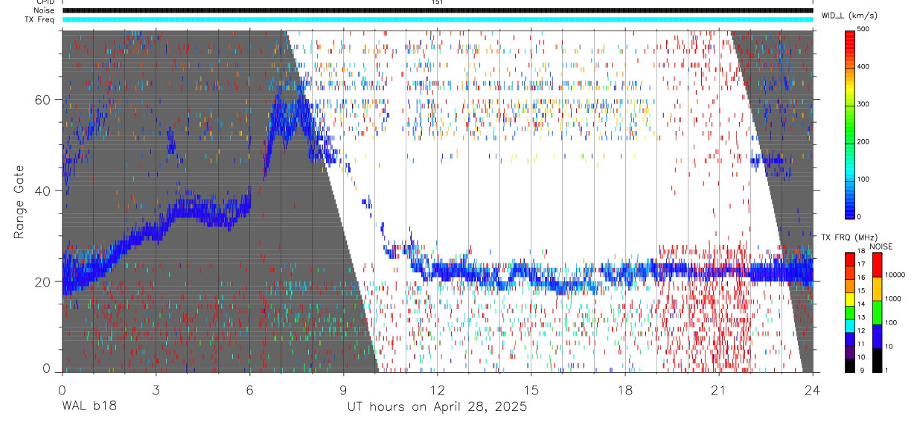Screen dimensions: 914x422
Task: Pick the purple 10–11 MHz swatch in TX FRQ legend
Action: point(850,352)
